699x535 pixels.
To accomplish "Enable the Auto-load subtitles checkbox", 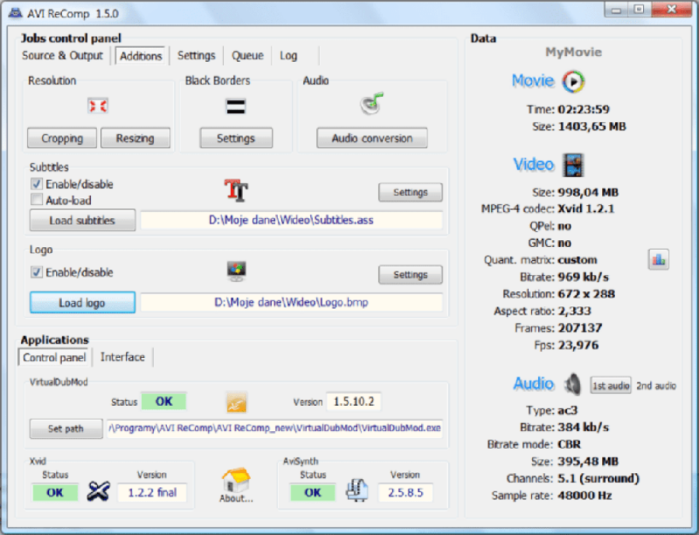I will (37, 200).
